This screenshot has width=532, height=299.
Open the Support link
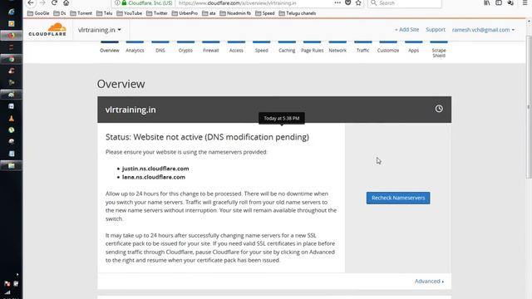click(x=436, y=30)
